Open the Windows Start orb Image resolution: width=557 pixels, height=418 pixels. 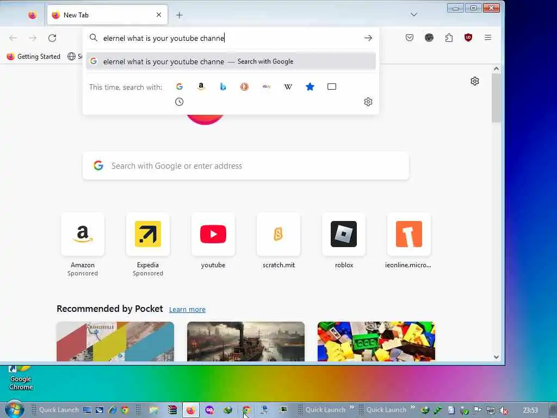tap(14, 409)
